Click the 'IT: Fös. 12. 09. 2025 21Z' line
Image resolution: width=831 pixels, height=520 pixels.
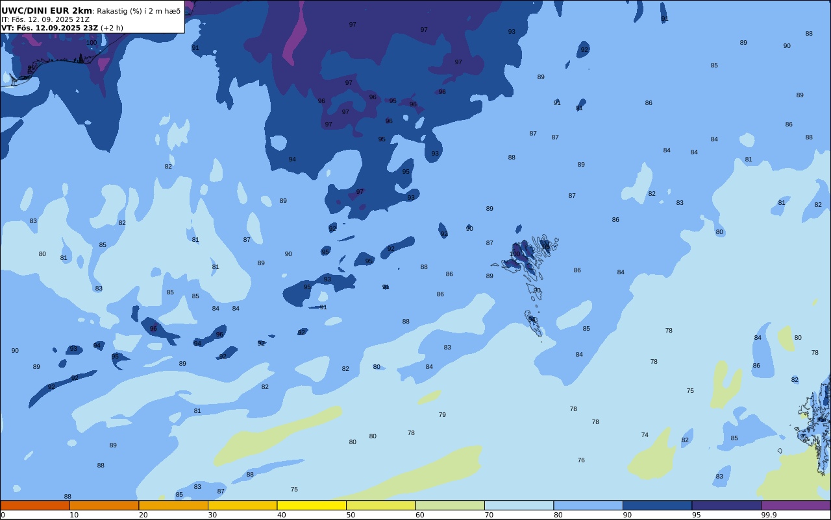coord(45,19)
